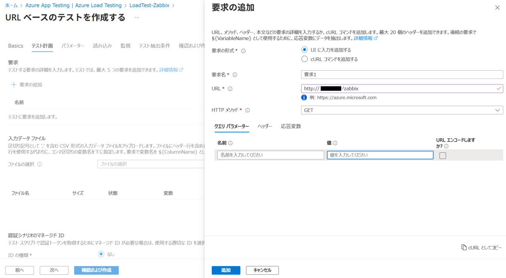The width and height of the screenshot is (506, 278).
Task: Click info icon beside 名前 column header
Action: (x=230, y=143)
